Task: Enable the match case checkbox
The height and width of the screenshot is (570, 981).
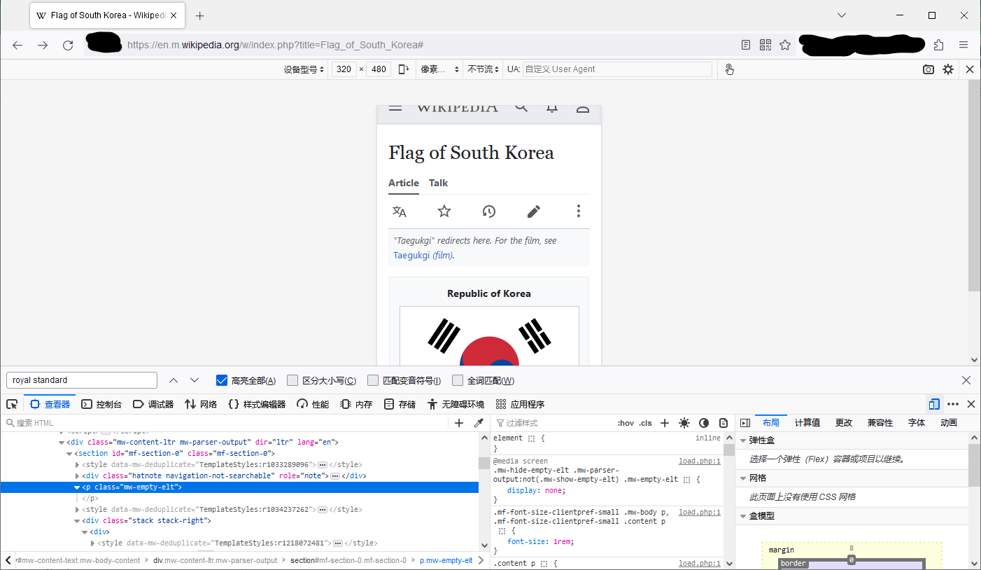Action: 292,380
